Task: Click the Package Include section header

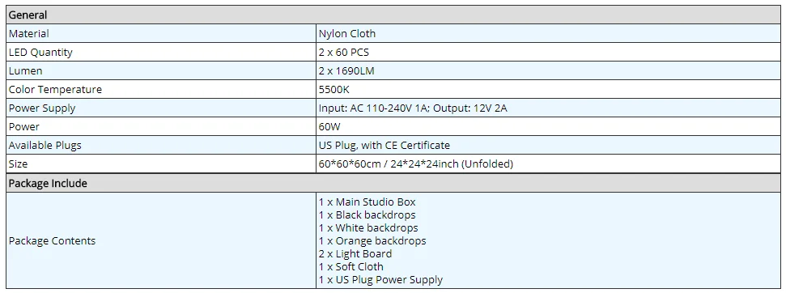Action: click(393, 183)
